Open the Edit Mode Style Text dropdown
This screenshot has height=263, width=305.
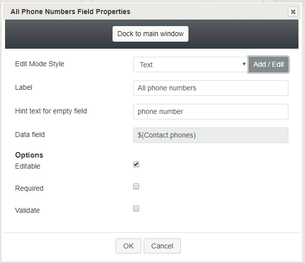pos(190,64)
